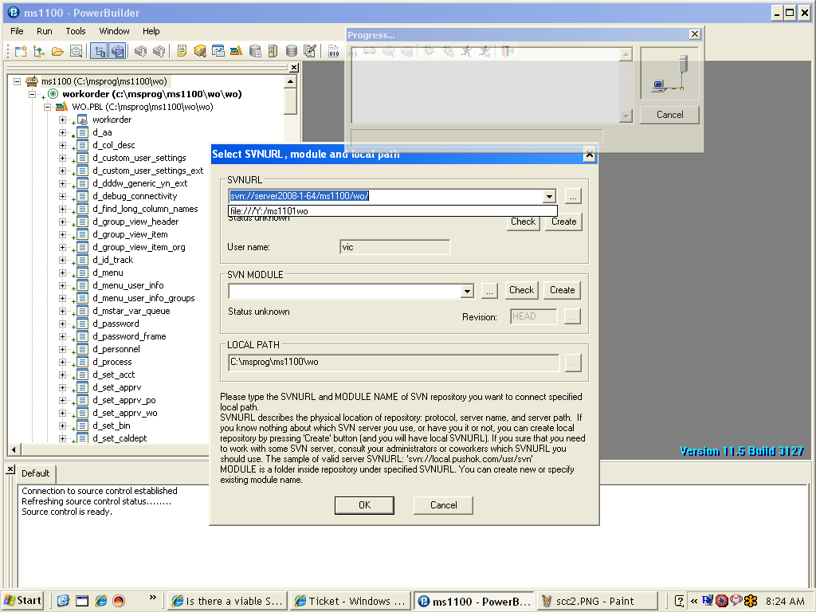
Task: Open the SVNURL combo box dropdown arrow
Action: [x=549, y=196]
